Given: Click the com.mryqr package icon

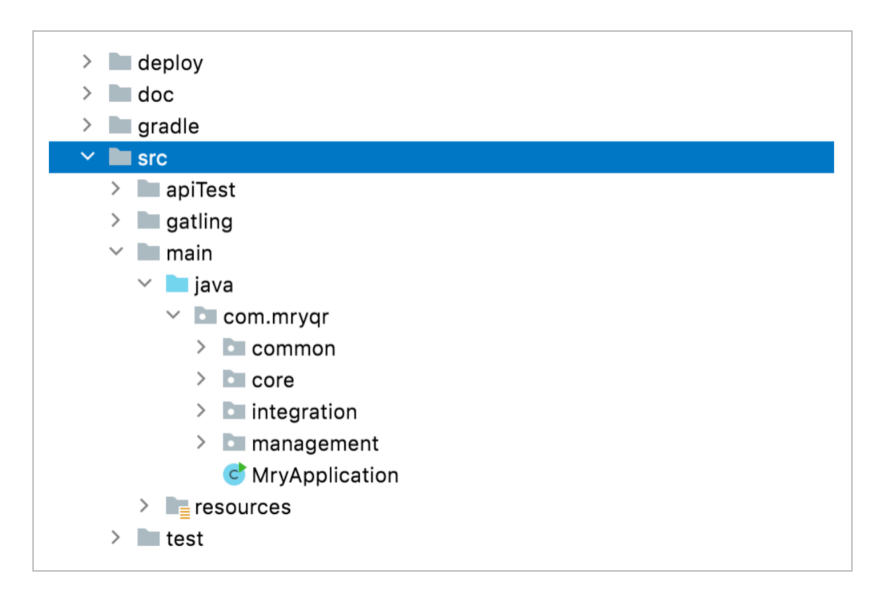Looking at the screenshot, I should (206, 316).
